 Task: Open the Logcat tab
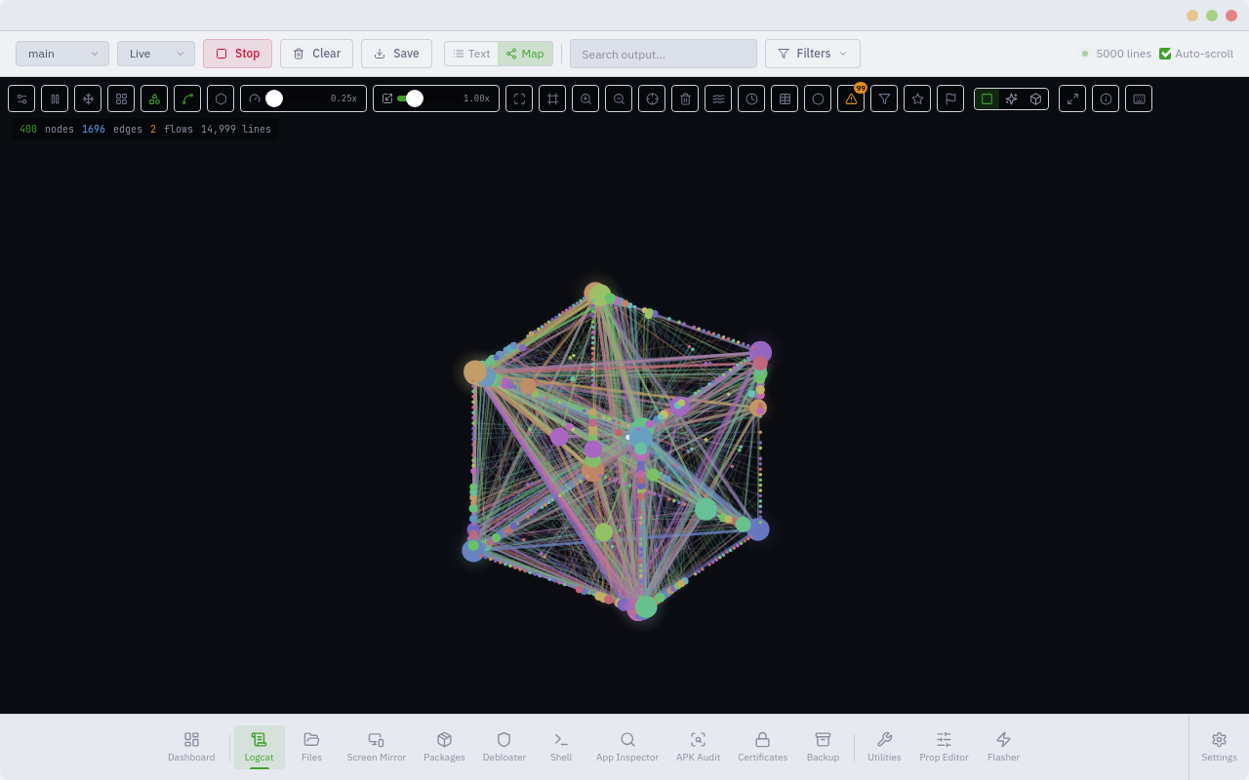(x=260, y=747)
